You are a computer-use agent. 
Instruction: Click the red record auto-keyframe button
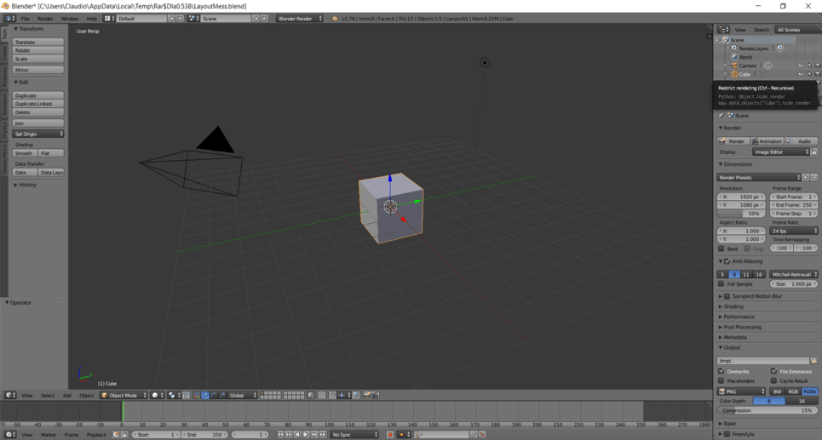click(390, 435)
